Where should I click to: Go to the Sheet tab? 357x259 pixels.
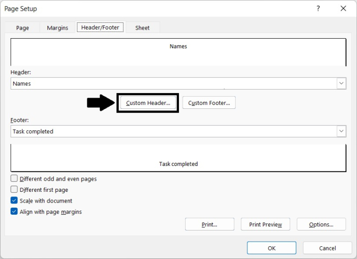point(142,28)
